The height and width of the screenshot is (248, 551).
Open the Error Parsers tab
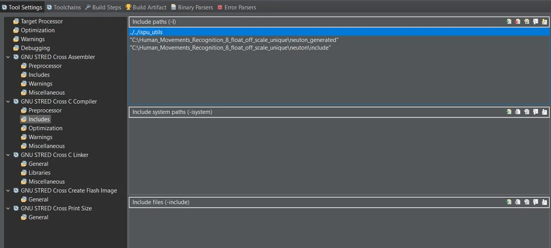coord(237,7)
